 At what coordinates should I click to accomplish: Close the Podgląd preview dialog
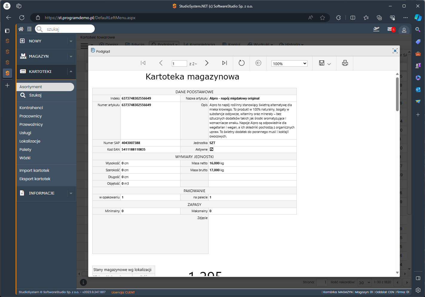[395, 51]
